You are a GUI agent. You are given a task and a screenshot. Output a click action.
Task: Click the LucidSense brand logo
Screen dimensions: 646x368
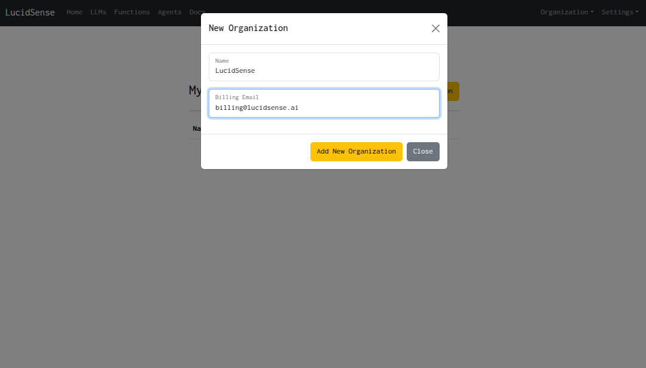30,13
